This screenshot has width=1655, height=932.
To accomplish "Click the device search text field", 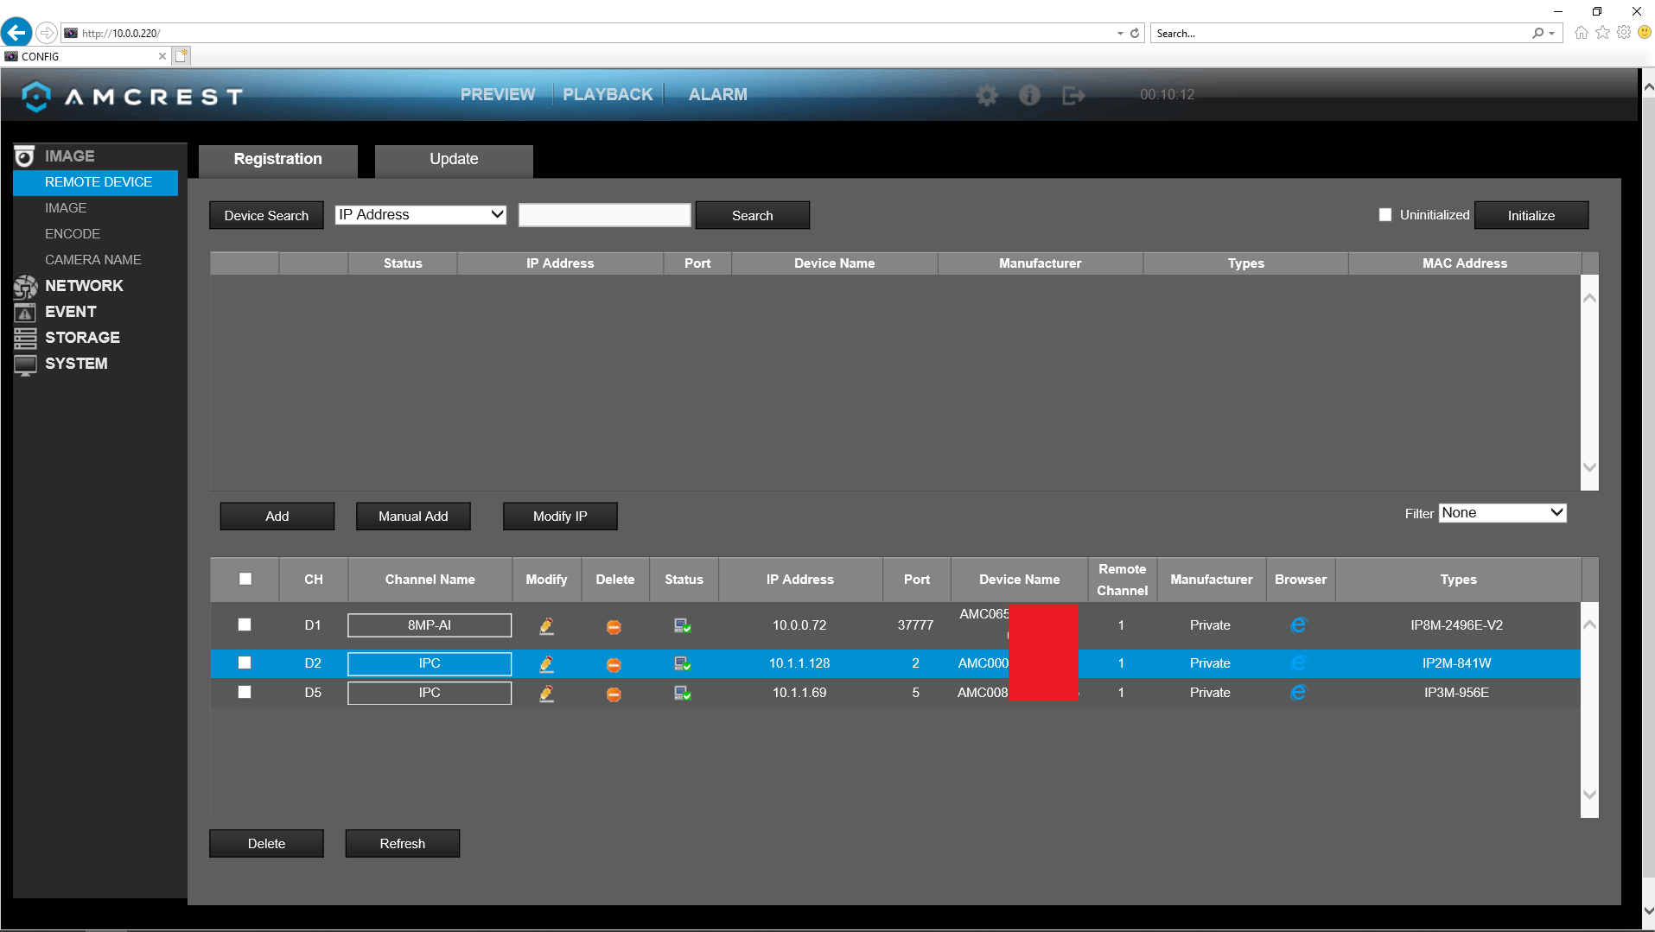I will click(x=605, y=215).
